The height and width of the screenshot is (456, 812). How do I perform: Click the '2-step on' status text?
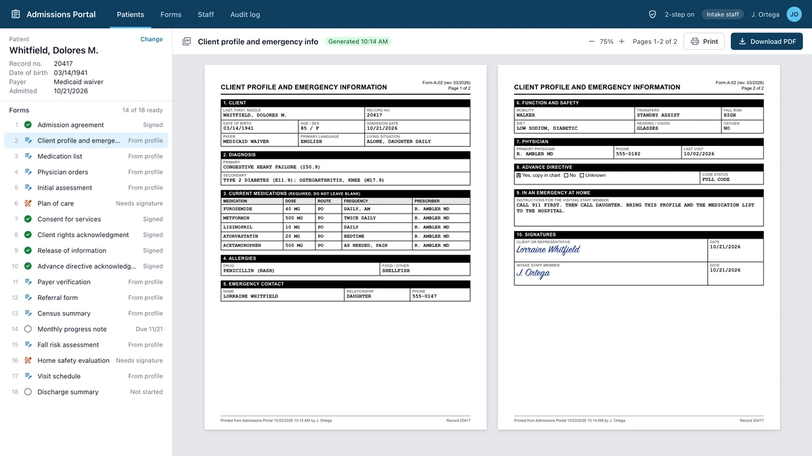click(679, 14)
